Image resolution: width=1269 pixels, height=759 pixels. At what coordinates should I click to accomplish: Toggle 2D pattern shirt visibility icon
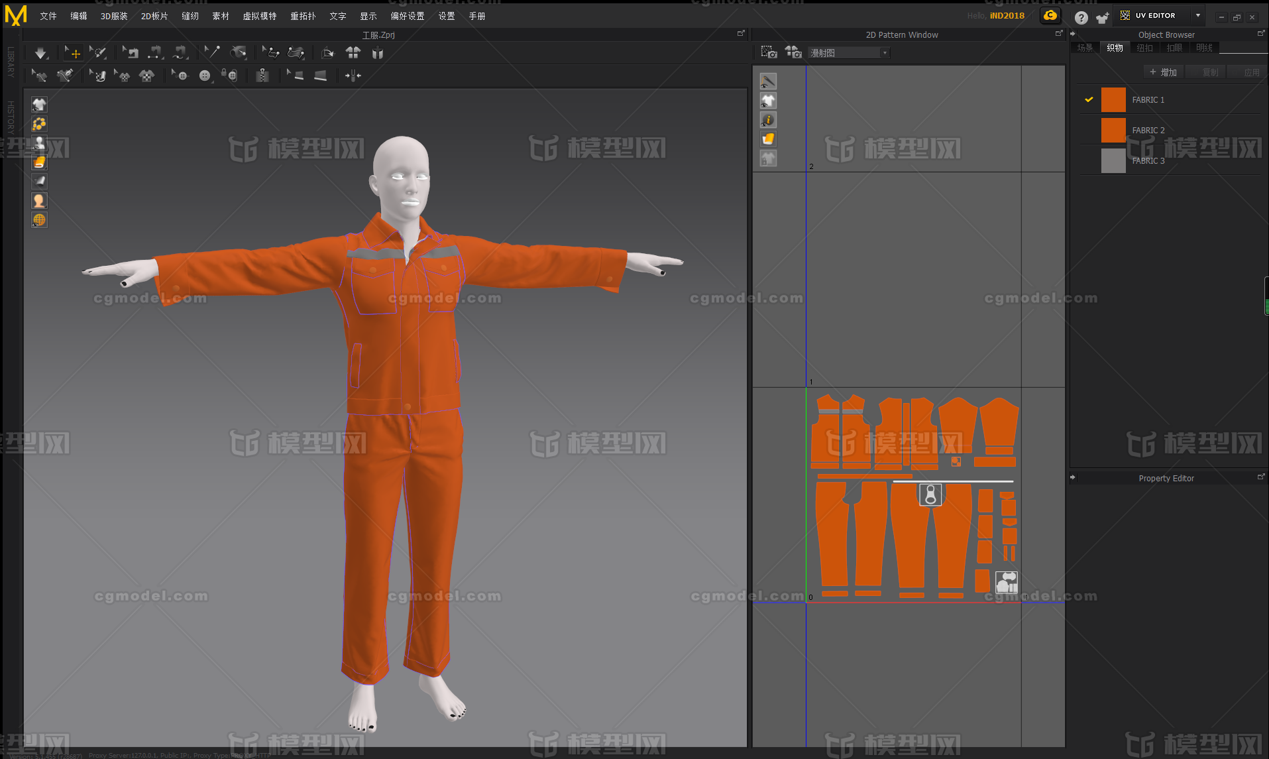(768, 100)
